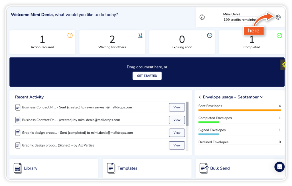292x186 pixels.
Task: Go to previous month in Envelope usage
Action: pyautogui.click(x=200, y=97)
